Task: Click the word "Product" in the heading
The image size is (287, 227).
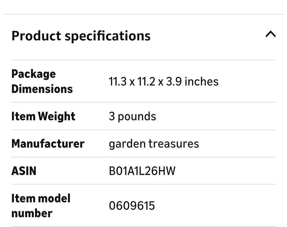Action: tap(36, 36)
